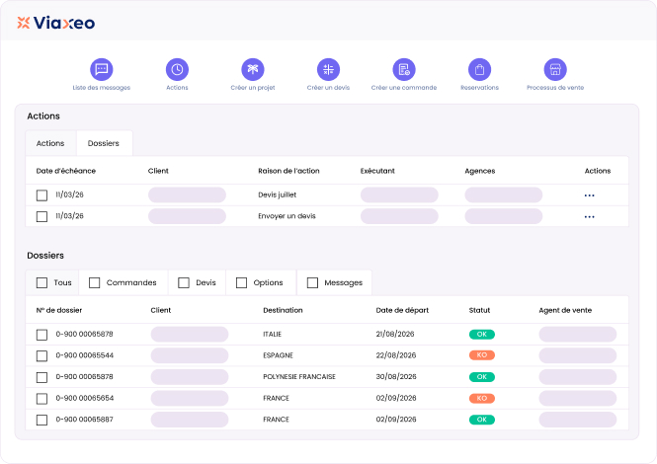The image size is (657, 464).
Task: Click the Créer une commande icon
Action: 404,69
